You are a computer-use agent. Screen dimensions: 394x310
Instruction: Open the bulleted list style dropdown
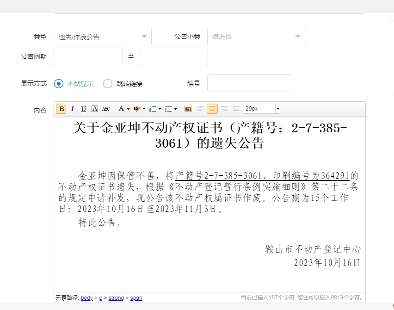click(175, 109)
